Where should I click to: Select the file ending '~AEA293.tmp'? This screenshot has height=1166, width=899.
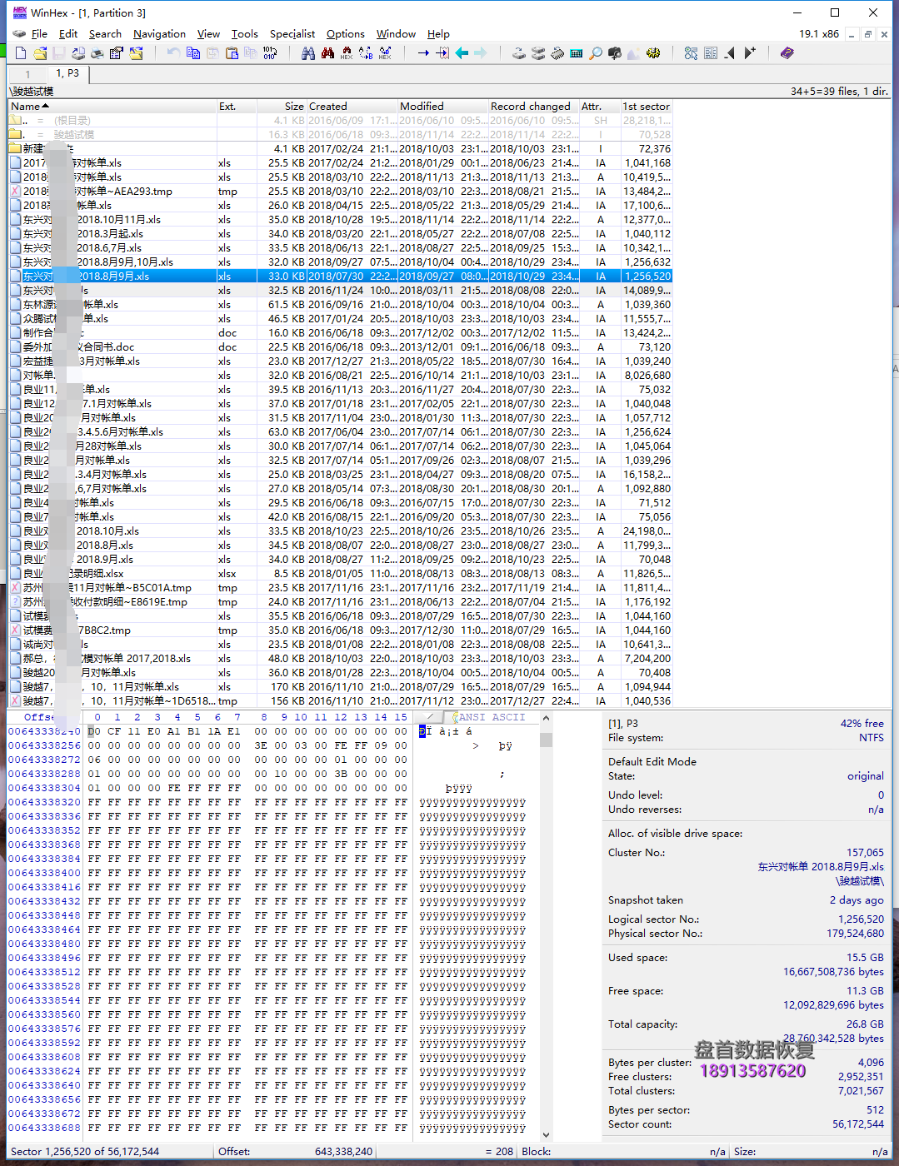pyautogui.click(x=340, y=192)
